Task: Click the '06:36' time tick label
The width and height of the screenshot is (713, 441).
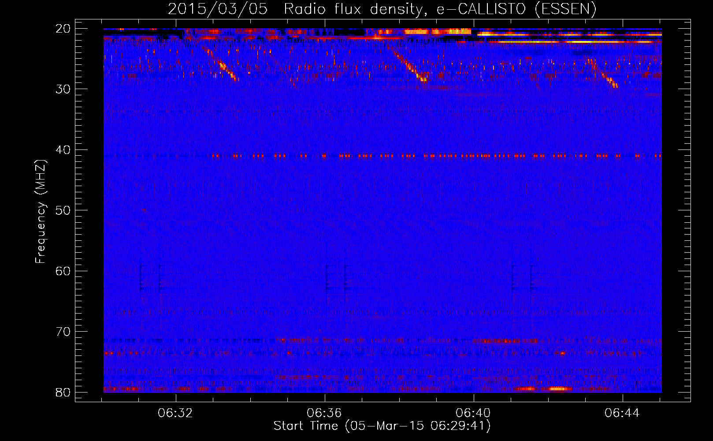Action: click(324, 413)
